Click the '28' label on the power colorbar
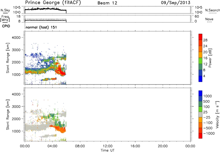 [205, 40]
